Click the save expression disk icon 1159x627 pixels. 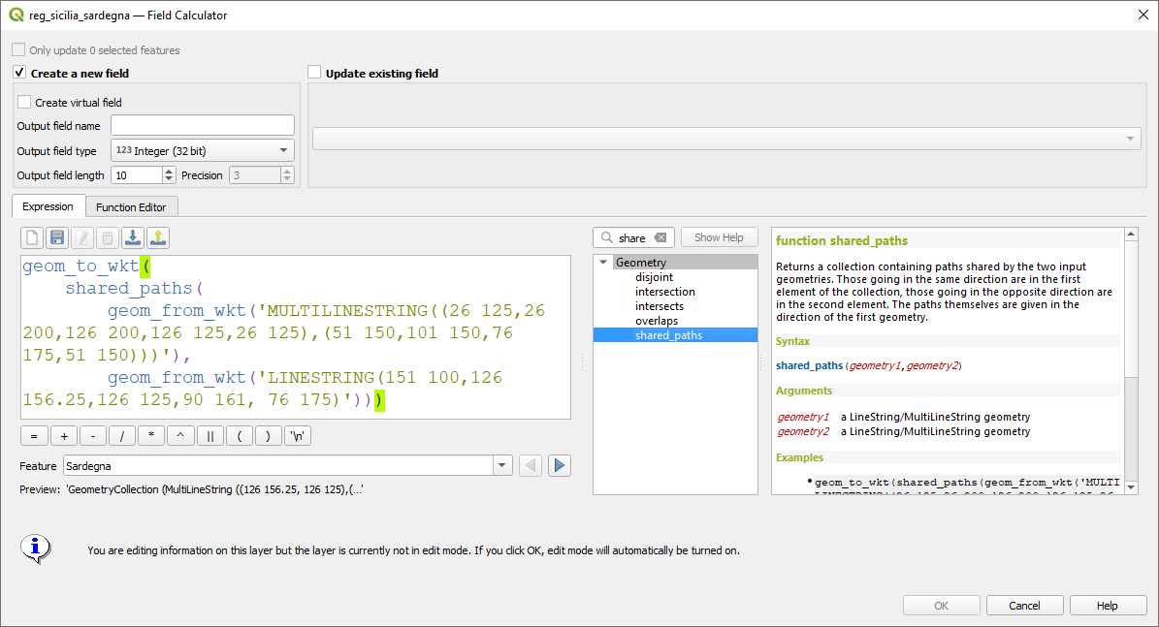click(57, 237)
